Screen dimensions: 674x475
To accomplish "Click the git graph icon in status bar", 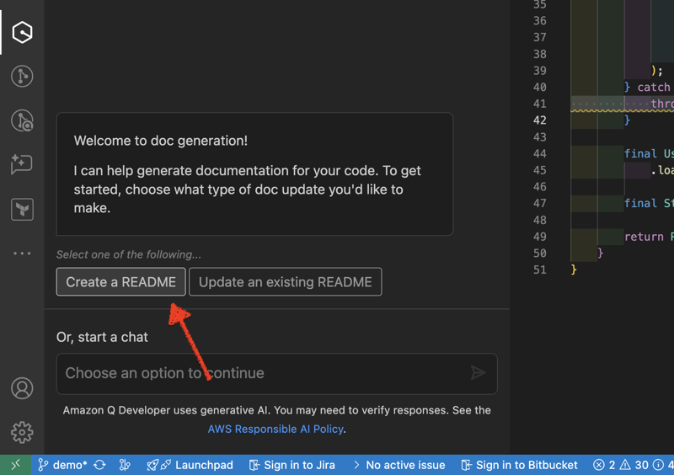I will coord(125,465).
